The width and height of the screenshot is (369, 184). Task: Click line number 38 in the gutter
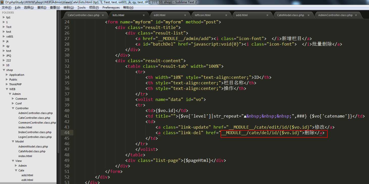tap(67, 99)
